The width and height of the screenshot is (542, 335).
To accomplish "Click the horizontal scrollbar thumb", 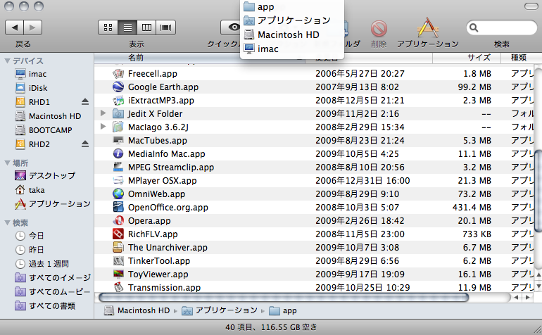I will pyautogui.click(x=284, y=297).
